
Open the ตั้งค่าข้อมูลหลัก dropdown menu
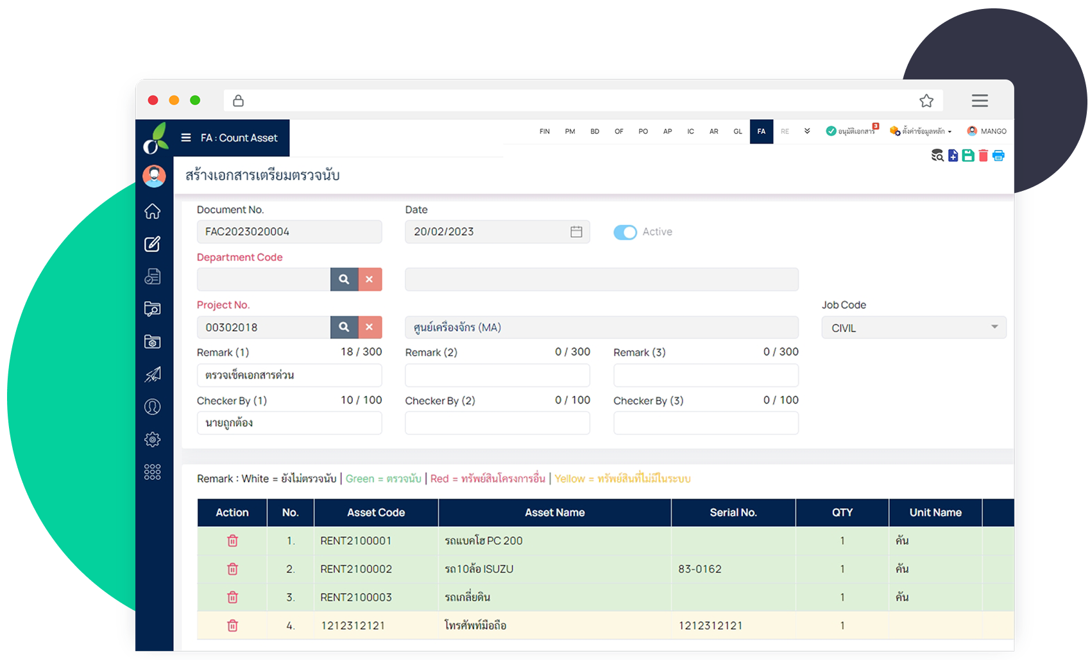[x=921, y=131]
